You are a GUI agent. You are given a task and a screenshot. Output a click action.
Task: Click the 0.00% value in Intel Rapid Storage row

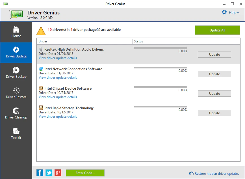tap(183, 110)
